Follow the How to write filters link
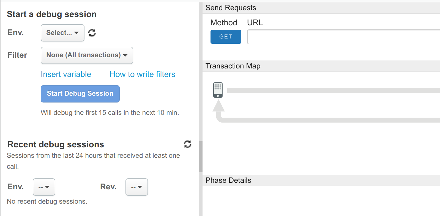 [x=142, y=74]
